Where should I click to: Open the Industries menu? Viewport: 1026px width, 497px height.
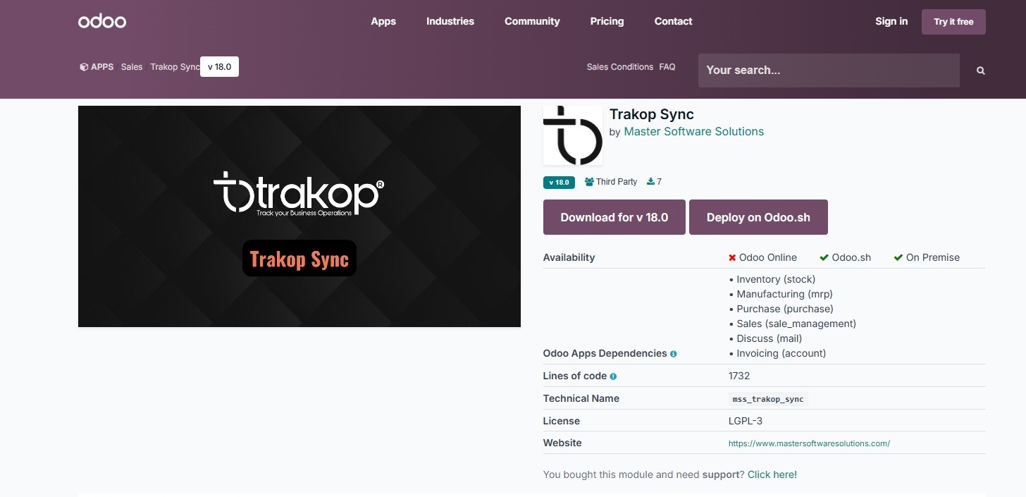450,21
